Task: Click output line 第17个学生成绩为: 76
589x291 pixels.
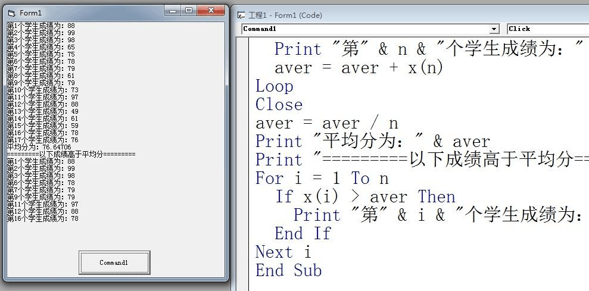Action: click(43, 140)
